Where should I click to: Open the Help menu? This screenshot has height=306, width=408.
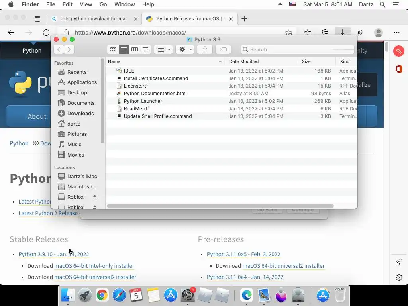click(x=148, y=4)
